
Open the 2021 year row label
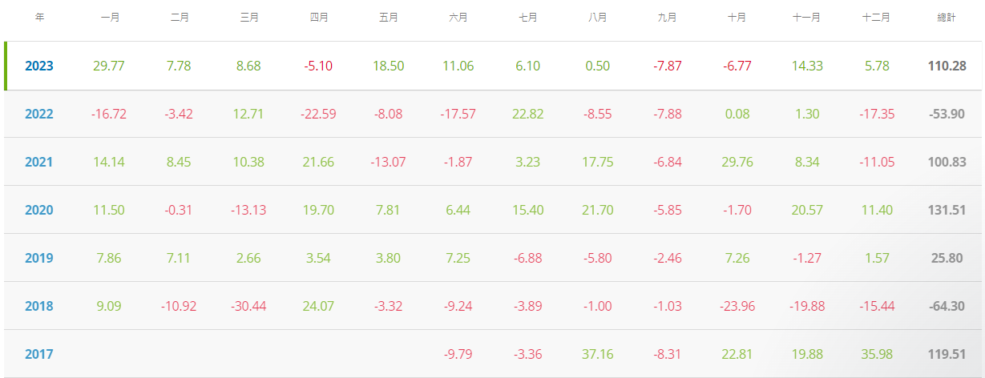tap(38, 162)
